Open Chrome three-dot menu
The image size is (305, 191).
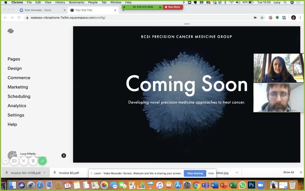pos(300,18)
